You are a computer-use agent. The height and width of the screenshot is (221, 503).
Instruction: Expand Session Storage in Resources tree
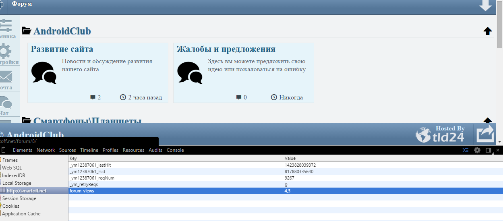[19, 198]
